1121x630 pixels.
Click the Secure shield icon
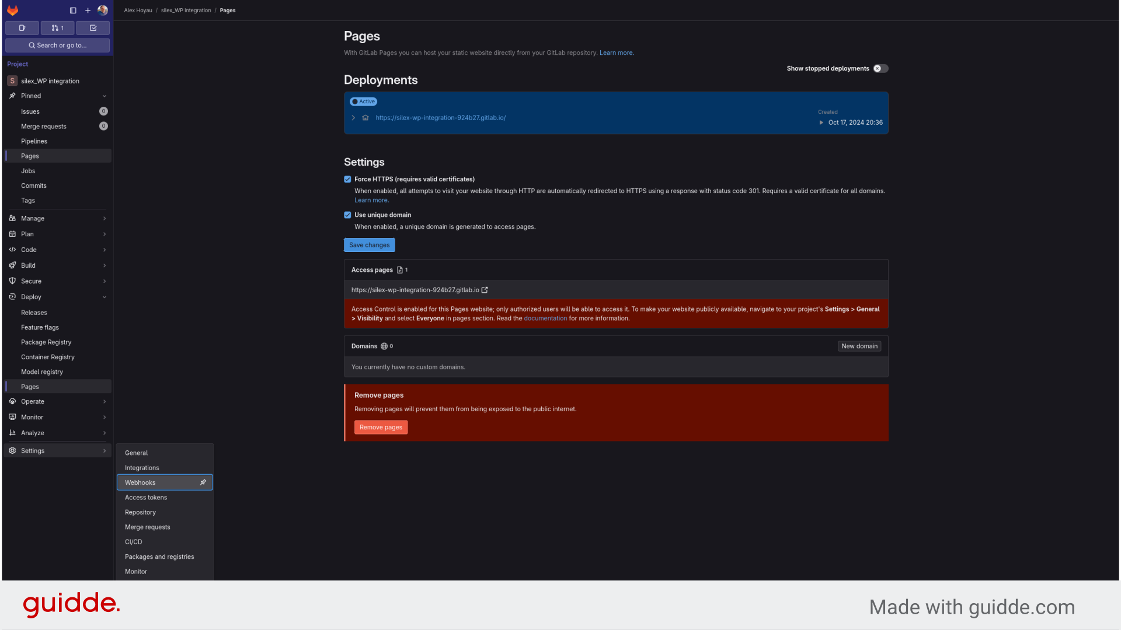[12, 281]
